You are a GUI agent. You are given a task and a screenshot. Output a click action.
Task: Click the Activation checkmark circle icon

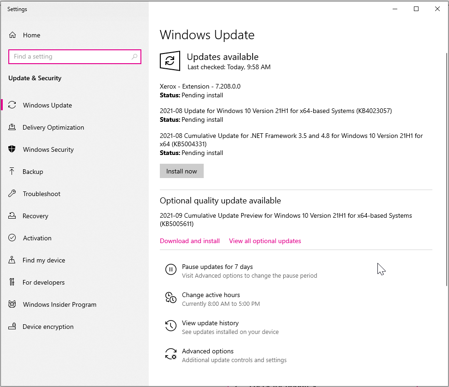coord(12,238)
